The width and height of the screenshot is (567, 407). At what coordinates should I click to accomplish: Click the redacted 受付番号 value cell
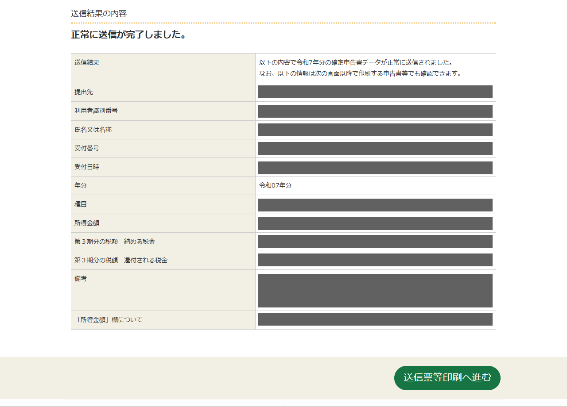coord(375,148)
